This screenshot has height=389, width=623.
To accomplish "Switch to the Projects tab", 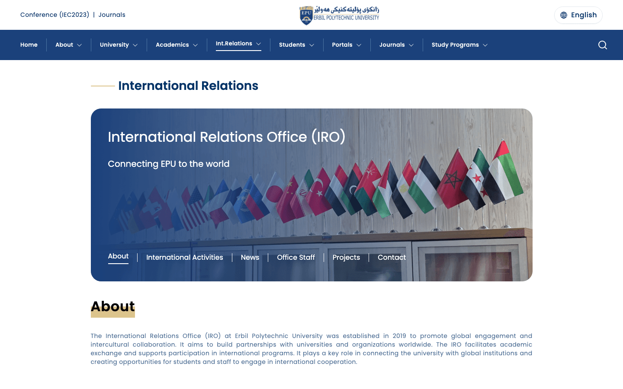I will click(346, 258).
